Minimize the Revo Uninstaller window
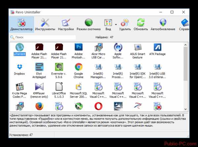The height and width of the screenshot is (147, 198). 161,12
